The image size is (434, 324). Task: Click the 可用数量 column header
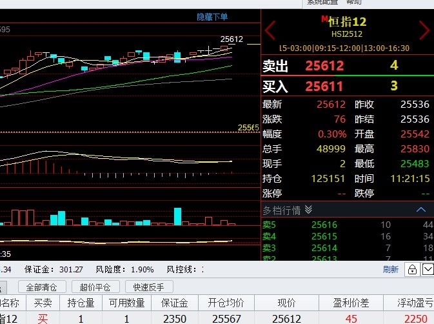[127, 303]
